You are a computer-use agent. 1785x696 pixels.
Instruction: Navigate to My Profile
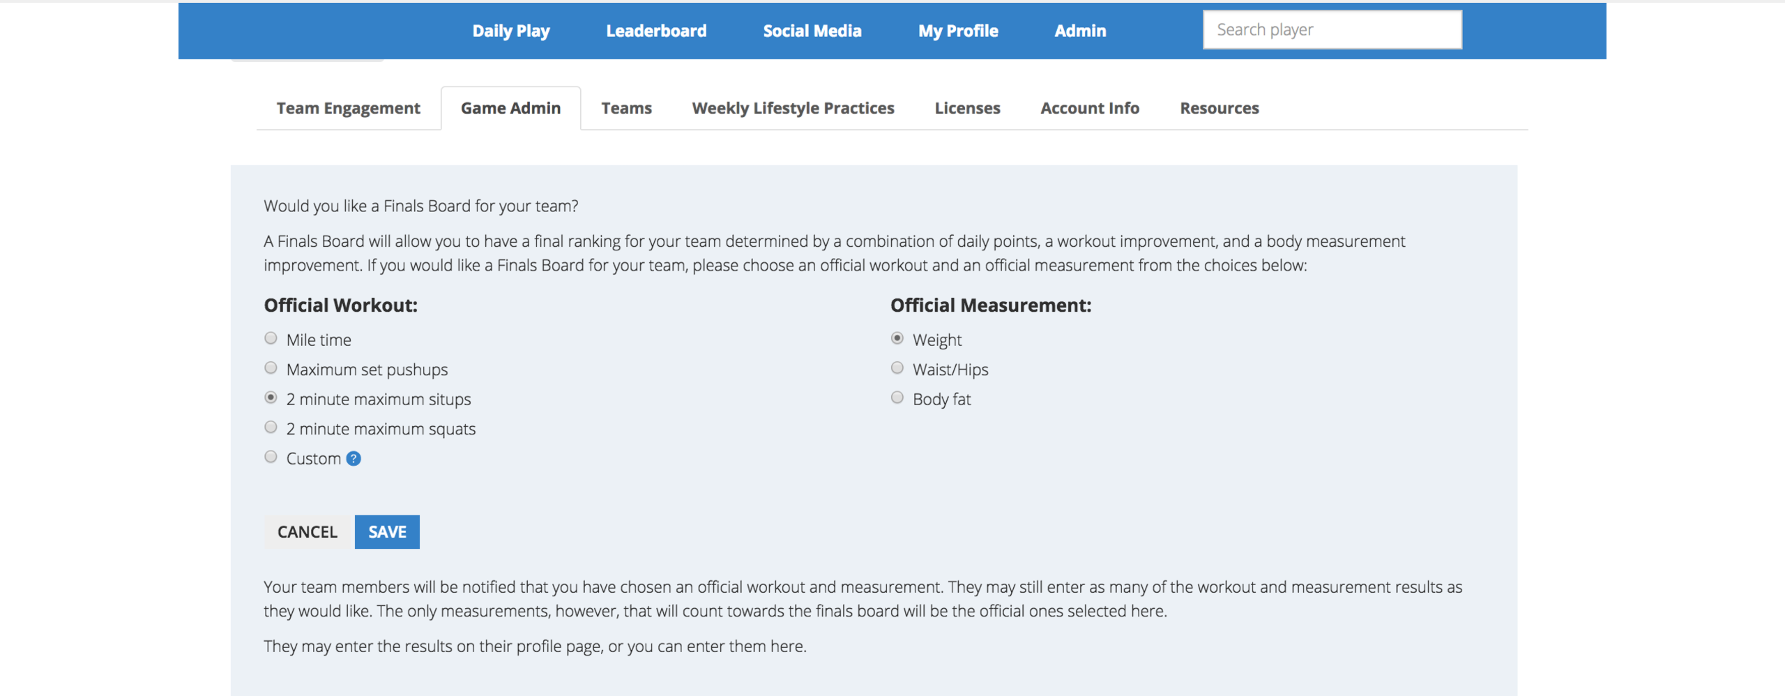[x=958, y=31]
